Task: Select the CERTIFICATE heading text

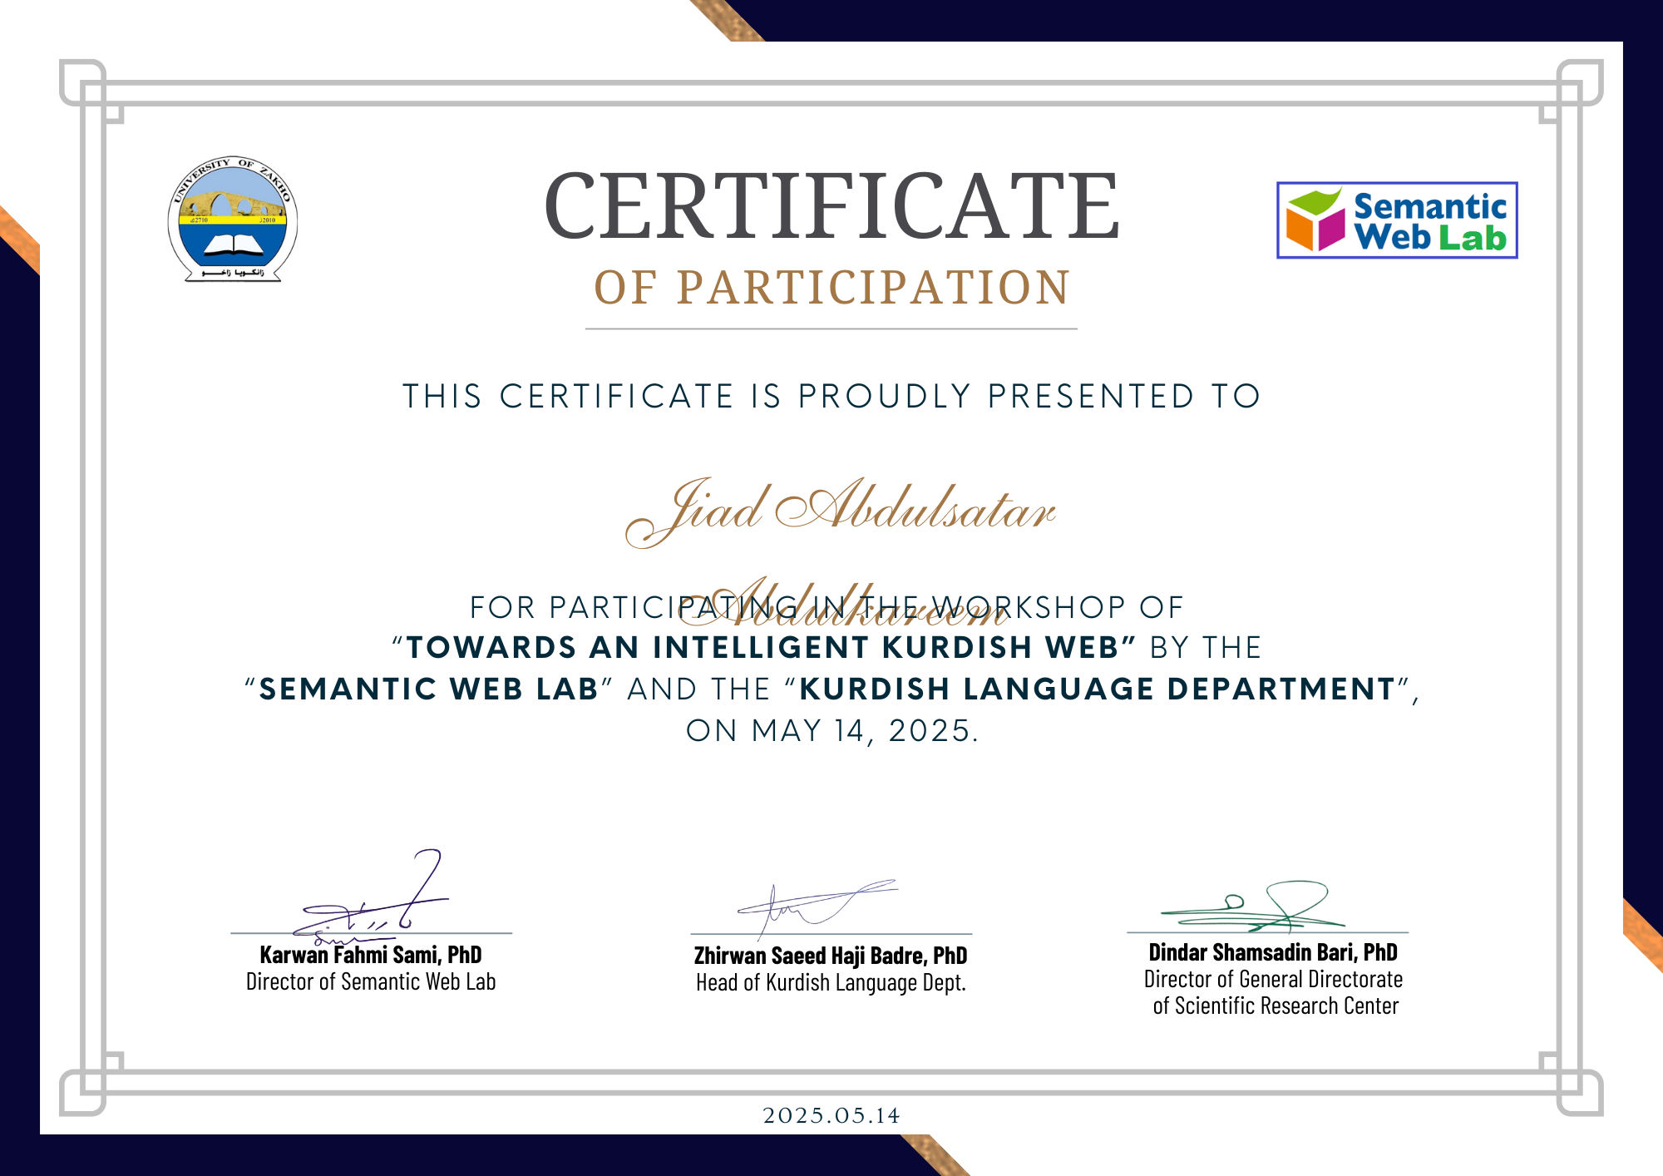Action: point(831,206)
